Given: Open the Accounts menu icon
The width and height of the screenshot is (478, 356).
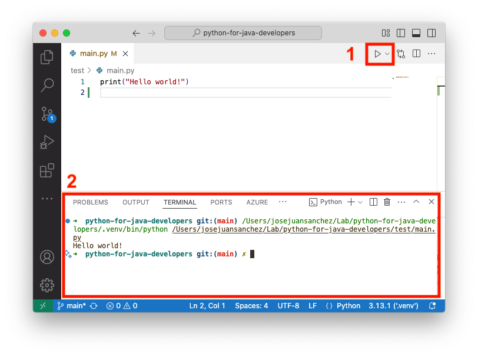Looking at the screenshot, I should [x=47, y=257].
